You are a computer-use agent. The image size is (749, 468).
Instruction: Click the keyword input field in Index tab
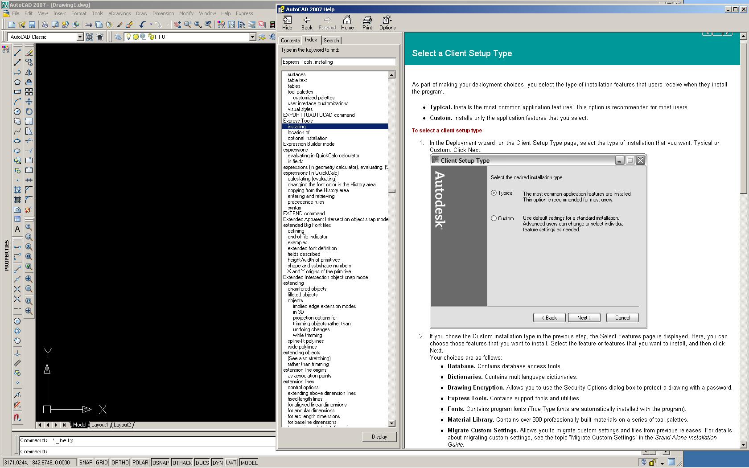[338, 62]
